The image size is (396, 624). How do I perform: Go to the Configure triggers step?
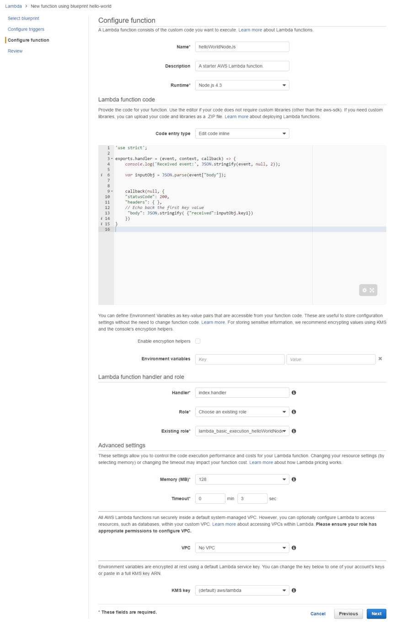click(26, 29)
